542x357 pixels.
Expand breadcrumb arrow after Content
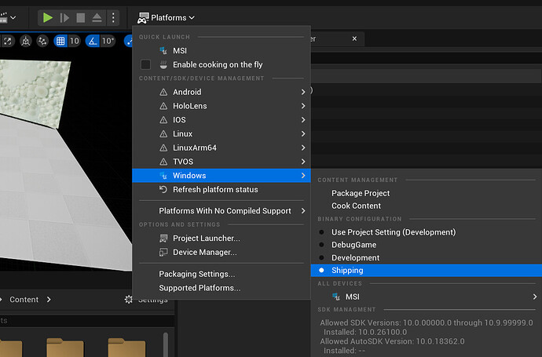[49, 300]
